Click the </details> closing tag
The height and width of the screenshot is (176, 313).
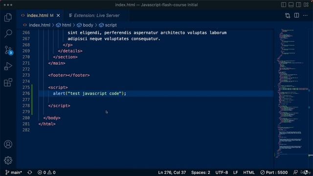point(70,51)
